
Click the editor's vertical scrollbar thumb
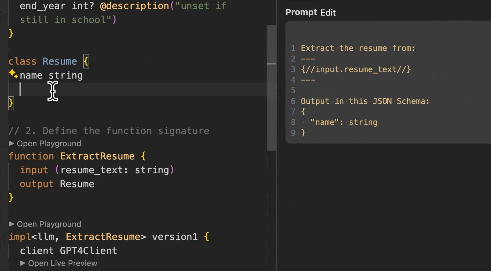(x=271, y=88)
